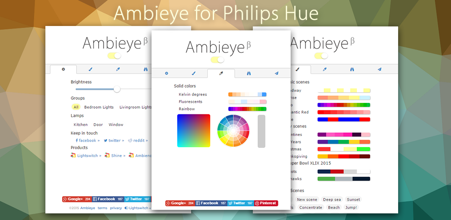
Task: Click Facebook share button in left panel
Action: [108, 199]
